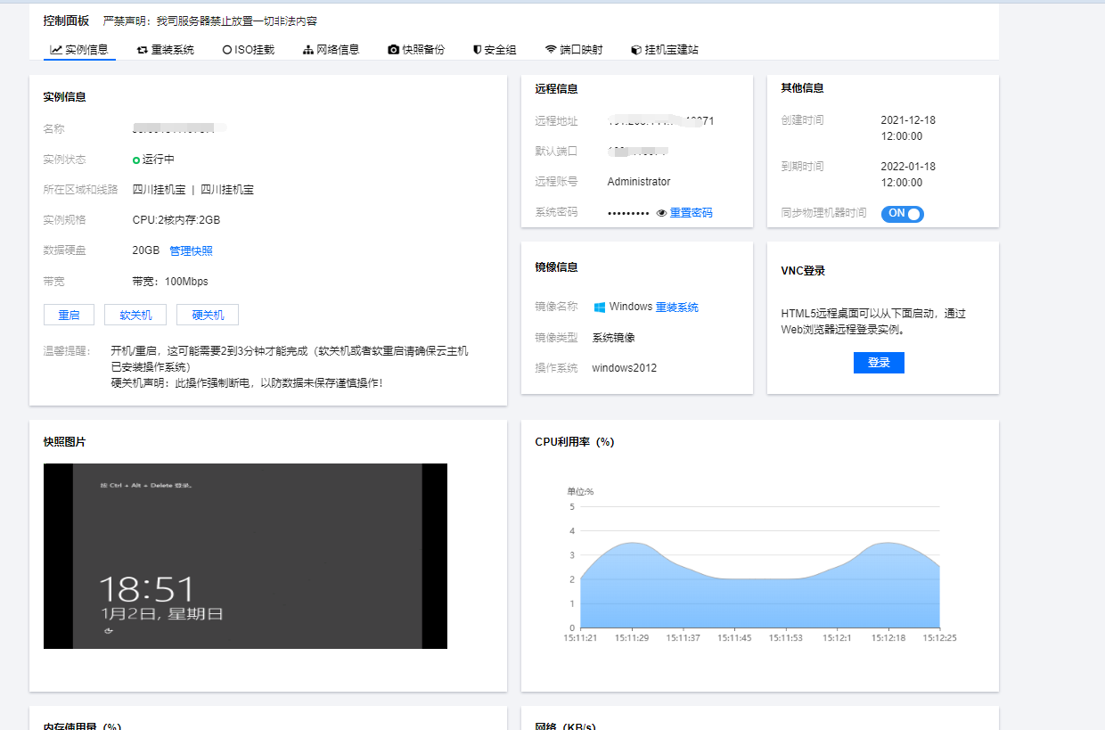Click the Windows logo in image info

point(600,307)
